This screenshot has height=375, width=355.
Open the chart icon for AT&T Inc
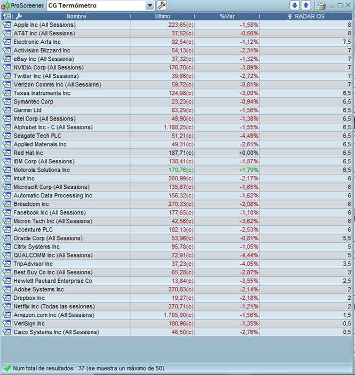7,33
